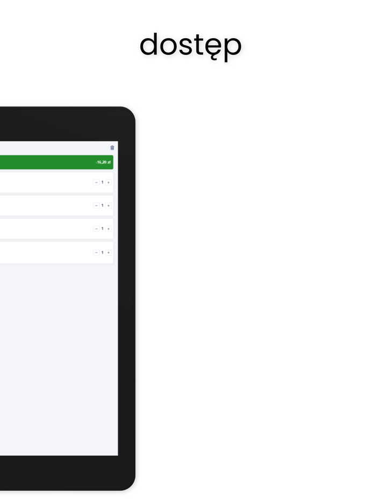Click the minus button in second item row
Image resolution: width=376 pixels, height=502 pixels.
(x=96, y=205)
